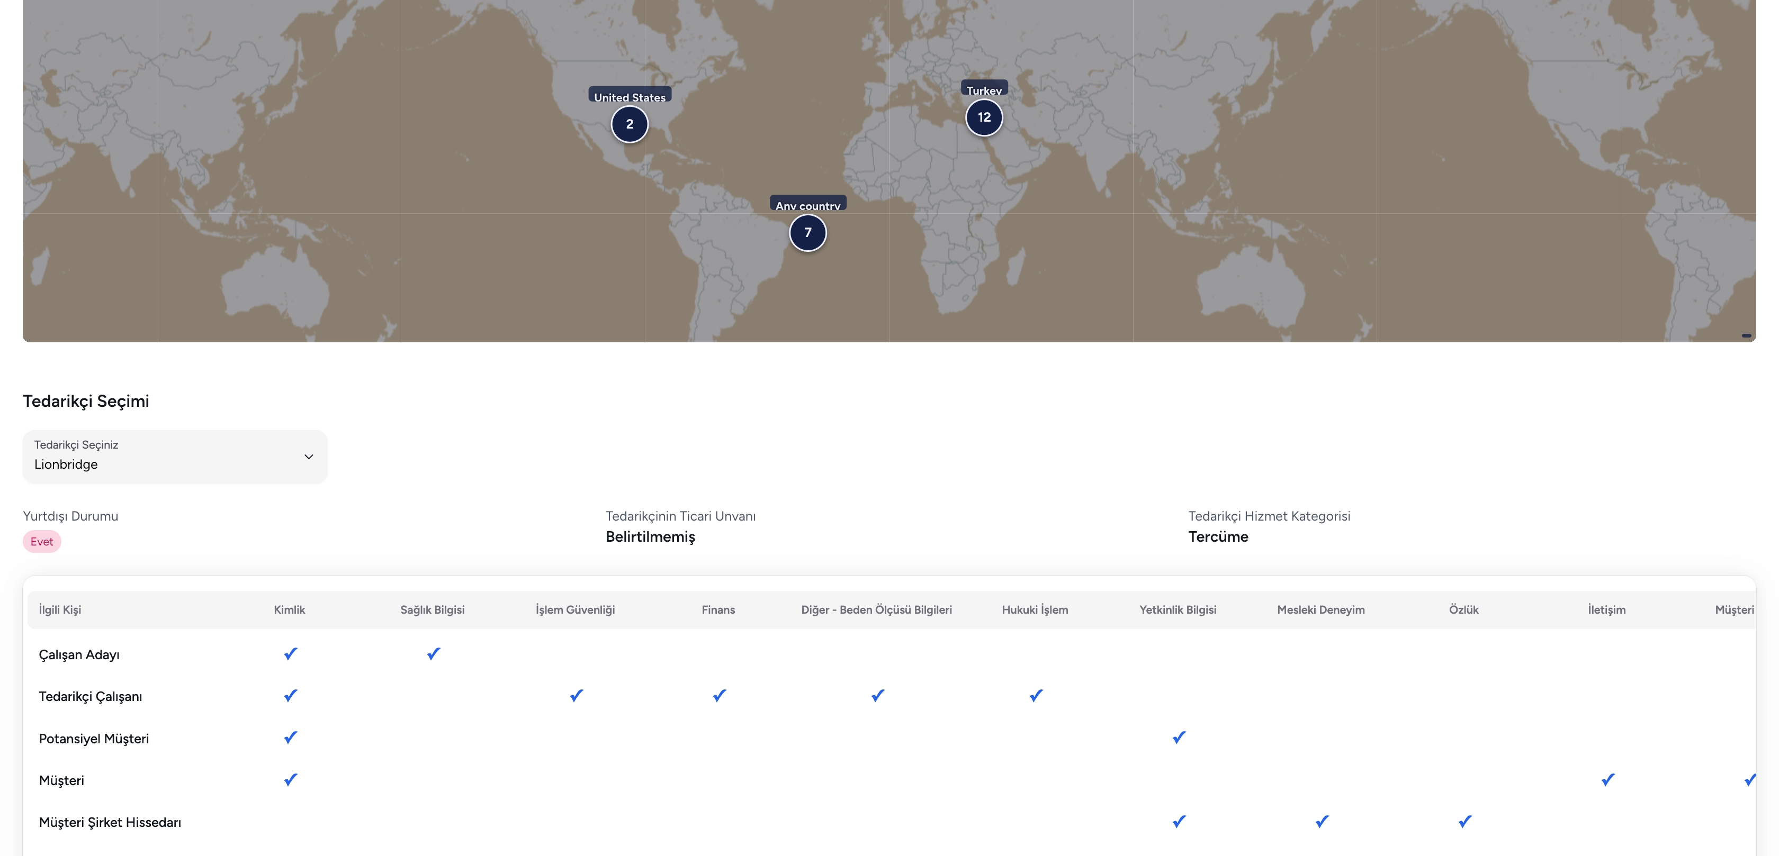Click the United States map marker showing 2
This screenshot has height=856, width=1779.
point(629,124)
